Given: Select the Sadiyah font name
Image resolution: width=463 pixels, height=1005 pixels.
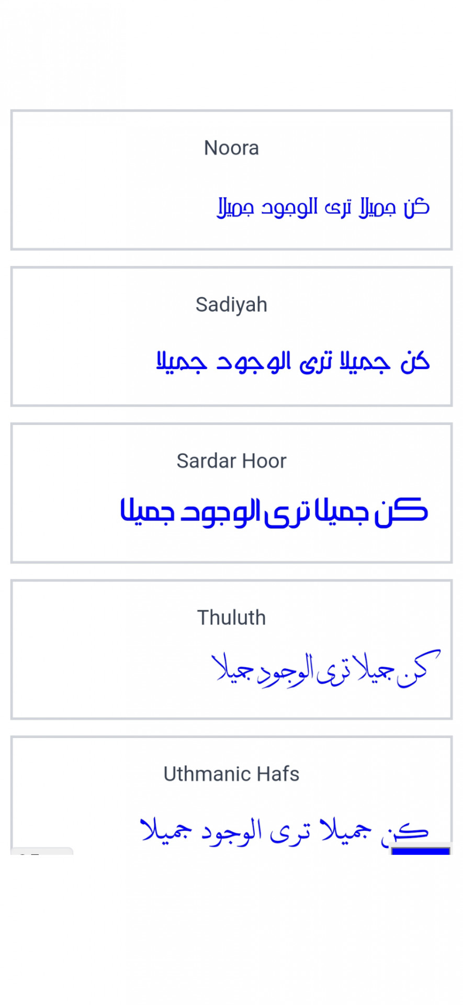Looking at the screenshot, I should click(x=231, y=305).
